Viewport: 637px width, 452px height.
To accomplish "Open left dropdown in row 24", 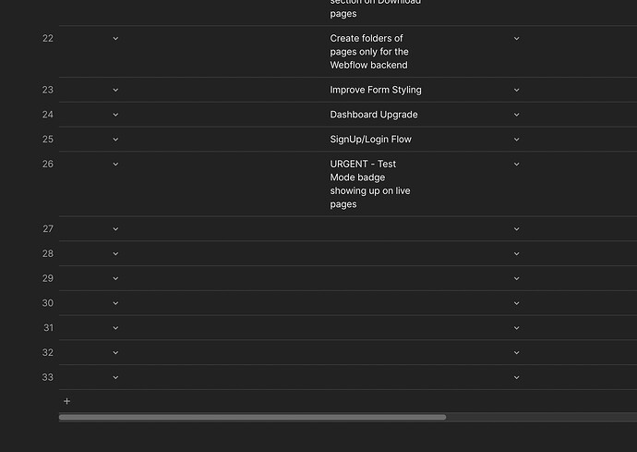I will (115, 116).
